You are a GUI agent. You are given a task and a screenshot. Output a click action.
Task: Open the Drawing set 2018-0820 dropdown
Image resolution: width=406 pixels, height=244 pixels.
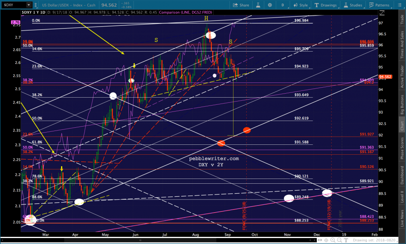click(x=375, y=240)
